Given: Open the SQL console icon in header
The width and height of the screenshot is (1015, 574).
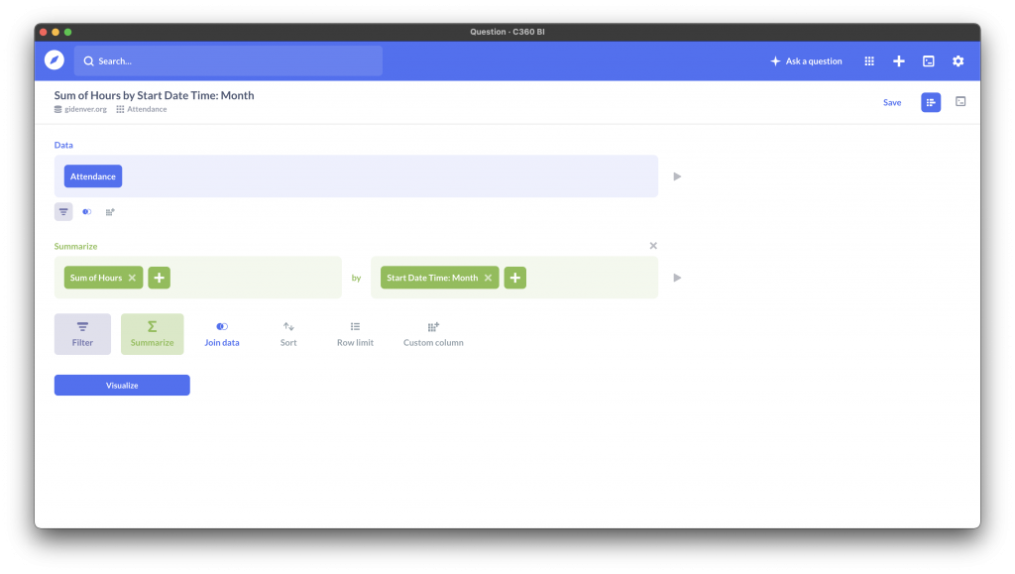Looking at the screenshot, I should [x=928, y=60].
